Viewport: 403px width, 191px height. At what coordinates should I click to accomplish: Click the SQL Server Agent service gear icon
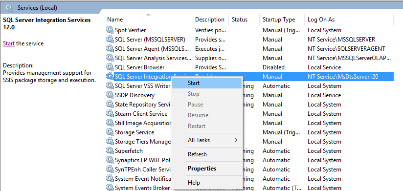(x=110, y=48)
